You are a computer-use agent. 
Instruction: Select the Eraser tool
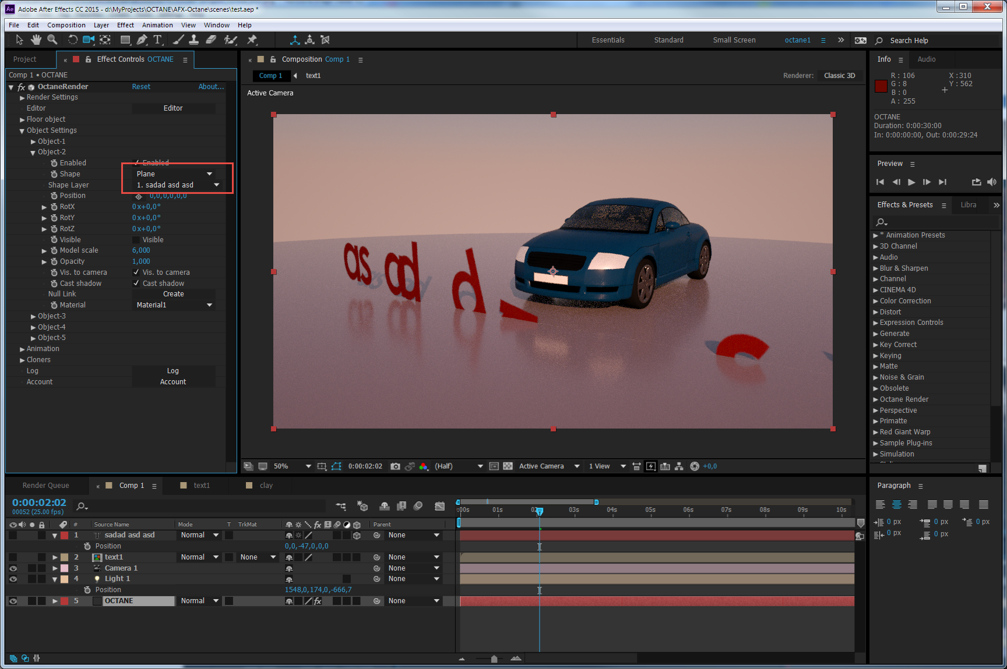(x=211, y=40)
